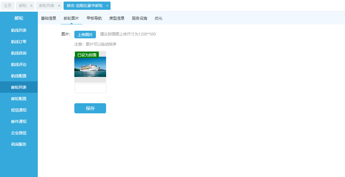
Task: Open 邮轮配置 in the sidebar
Action: 19,99
